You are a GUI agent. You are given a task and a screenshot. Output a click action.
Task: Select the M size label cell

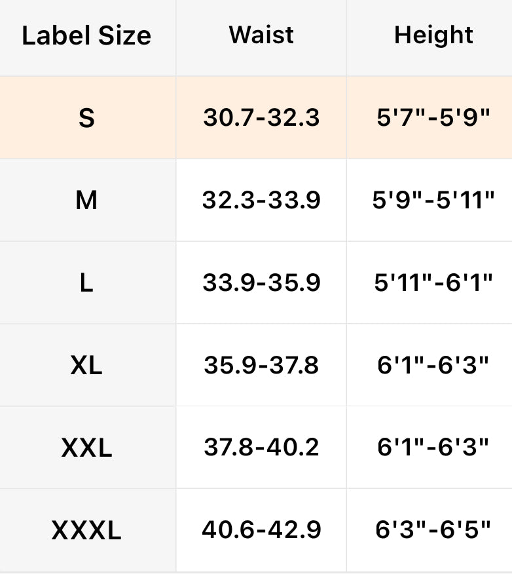click(x=86, y=201)
